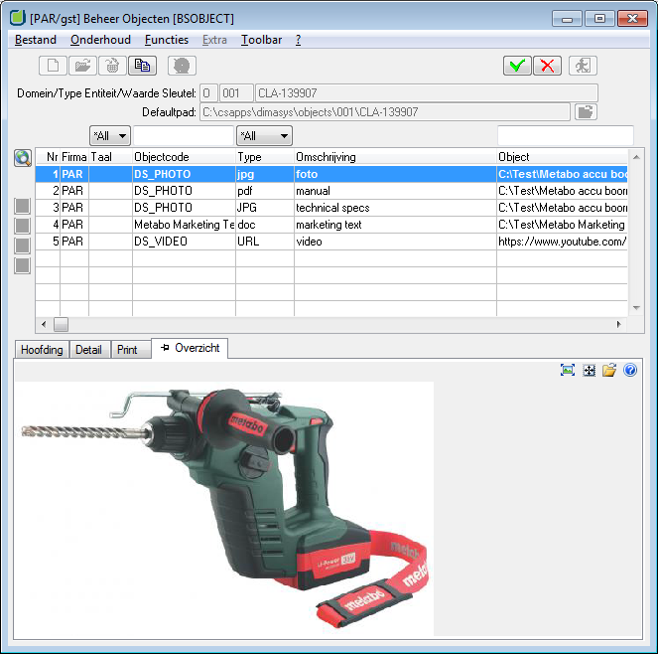Click the actual size image icon

589,370
